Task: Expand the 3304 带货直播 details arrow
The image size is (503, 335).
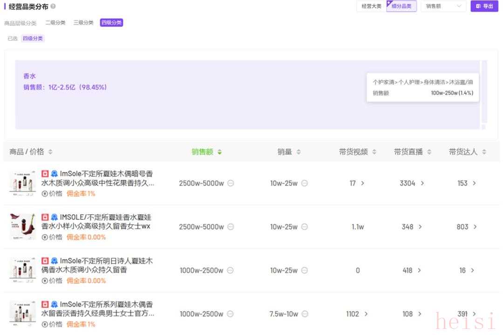Action: pos(422,183)
